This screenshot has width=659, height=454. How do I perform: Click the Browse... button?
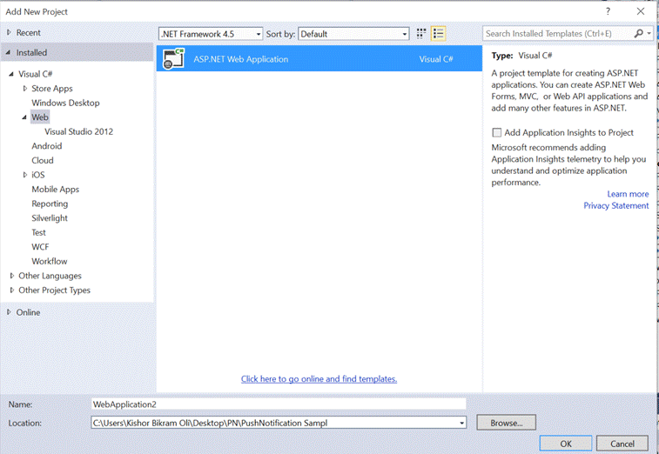(506, 423)
